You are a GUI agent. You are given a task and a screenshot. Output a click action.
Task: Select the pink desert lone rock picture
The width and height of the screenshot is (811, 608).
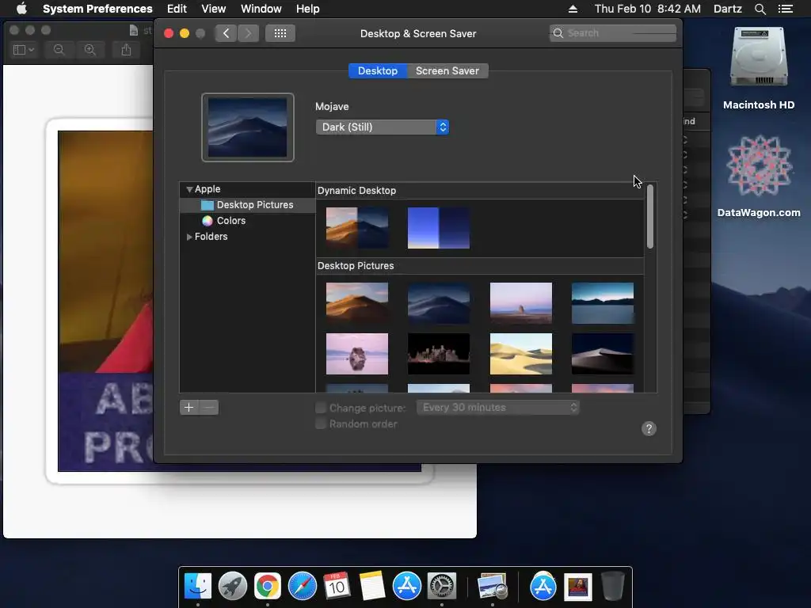click(x=521, y=303)
